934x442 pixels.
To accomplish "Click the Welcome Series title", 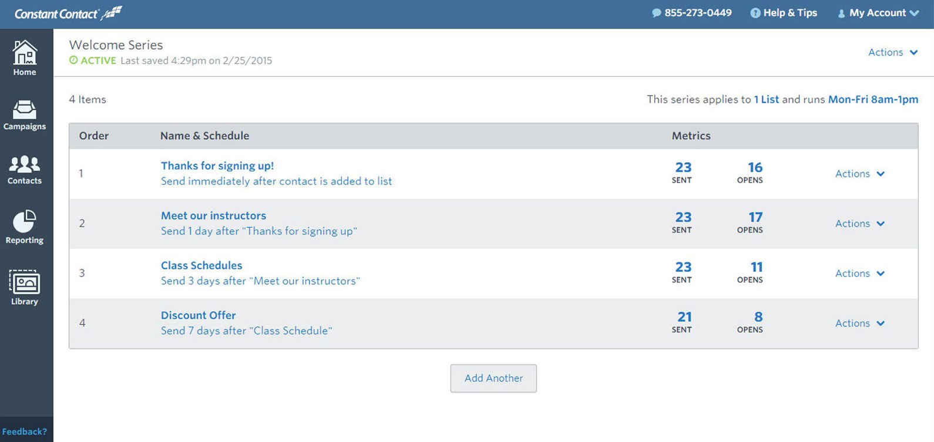I will pyautogui.click(x=116, y=45).
